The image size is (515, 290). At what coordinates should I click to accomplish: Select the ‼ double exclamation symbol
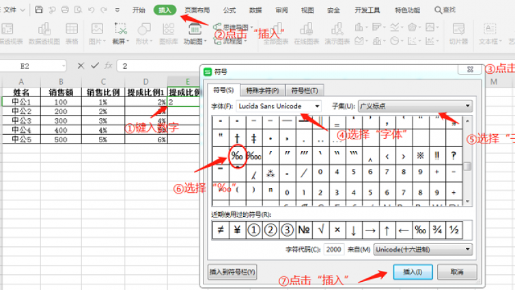(x=437, y=156)
